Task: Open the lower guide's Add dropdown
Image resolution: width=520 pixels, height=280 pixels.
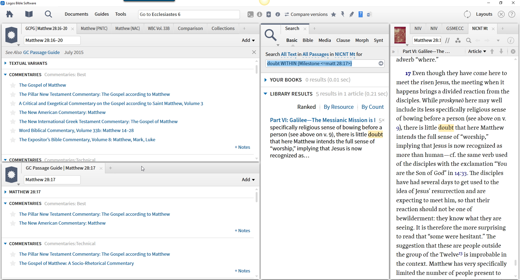Action: click(x=248, y=180)
